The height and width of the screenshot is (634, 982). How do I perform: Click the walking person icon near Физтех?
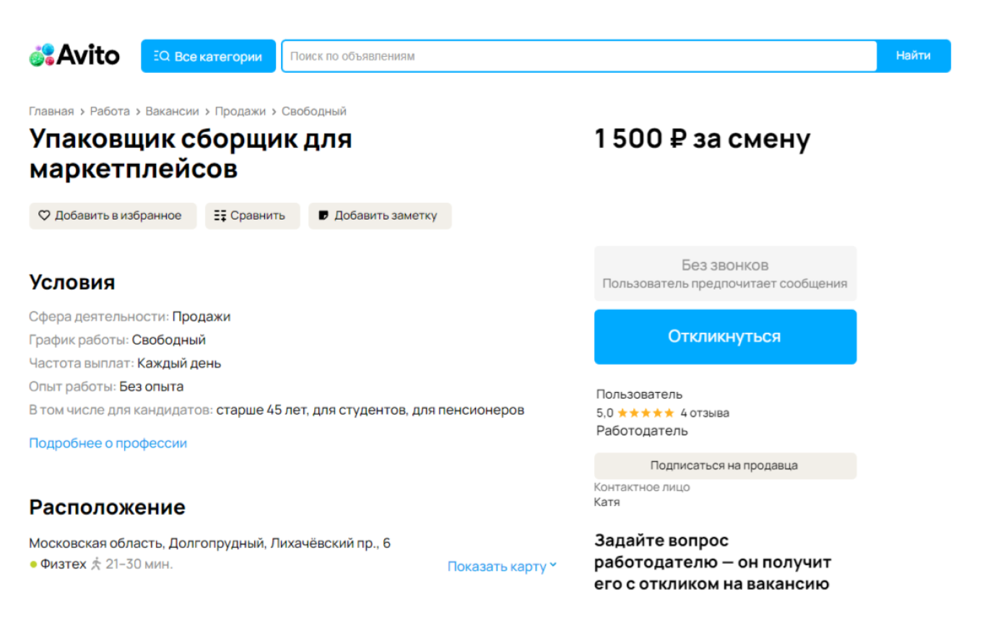tap(95, 564)
